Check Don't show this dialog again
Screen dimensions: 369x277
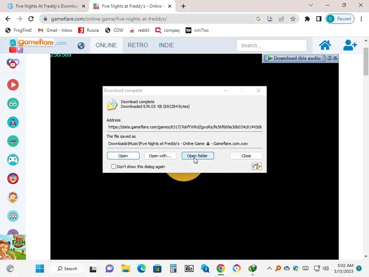pos(114,167)
